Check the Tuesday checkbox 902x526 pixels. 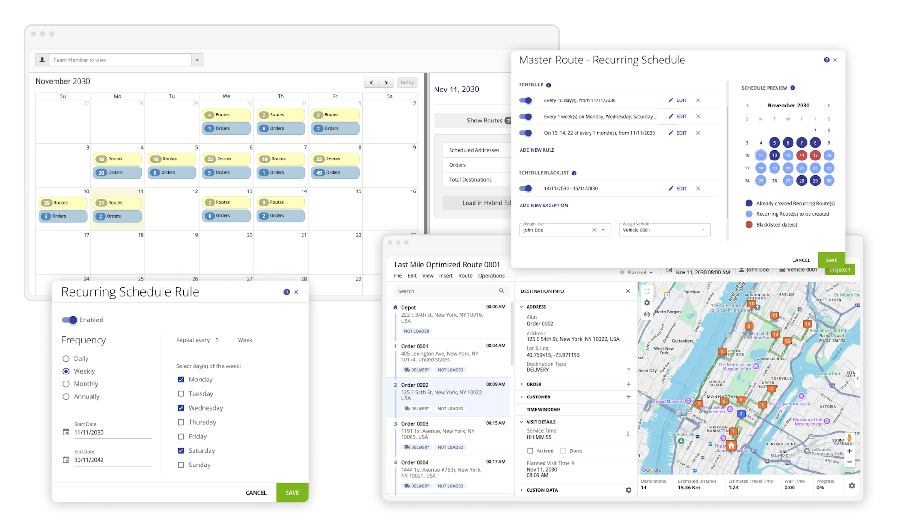[181, 394]
